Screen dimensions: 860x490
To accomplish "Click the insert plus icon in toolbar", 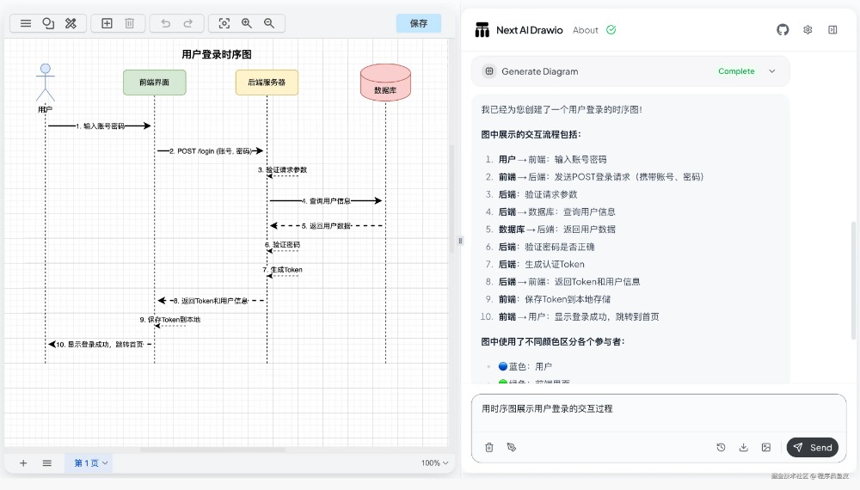I will (107, 23).
